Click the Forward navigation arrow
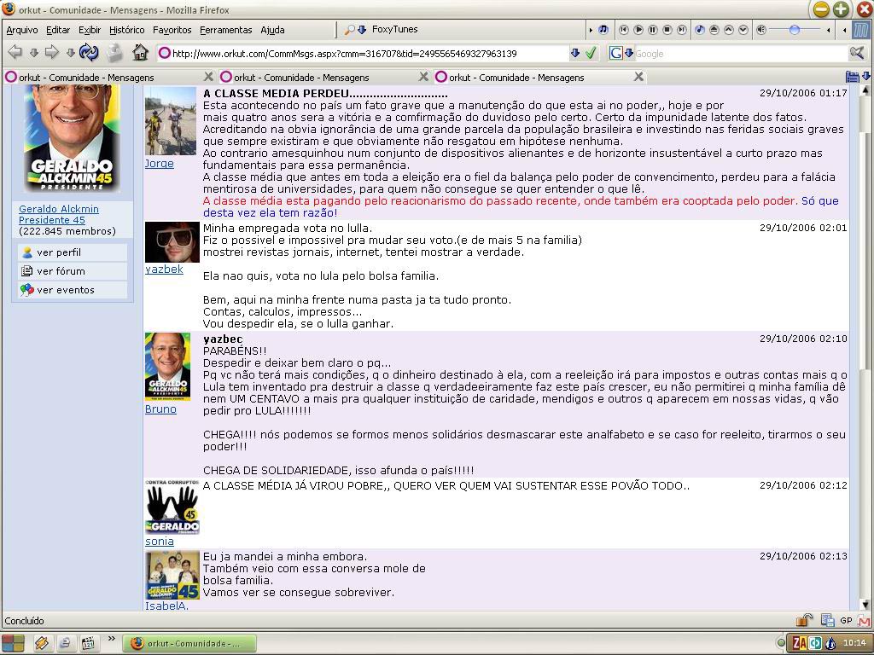This screenshot has width=874, height=655. click(51, 52)
